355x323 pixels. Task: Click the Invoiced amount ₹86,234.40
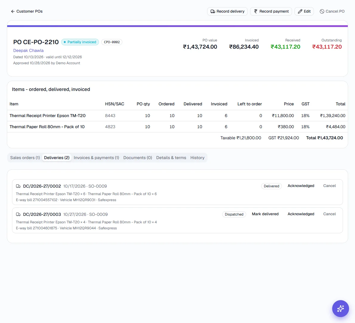point(244,47)
